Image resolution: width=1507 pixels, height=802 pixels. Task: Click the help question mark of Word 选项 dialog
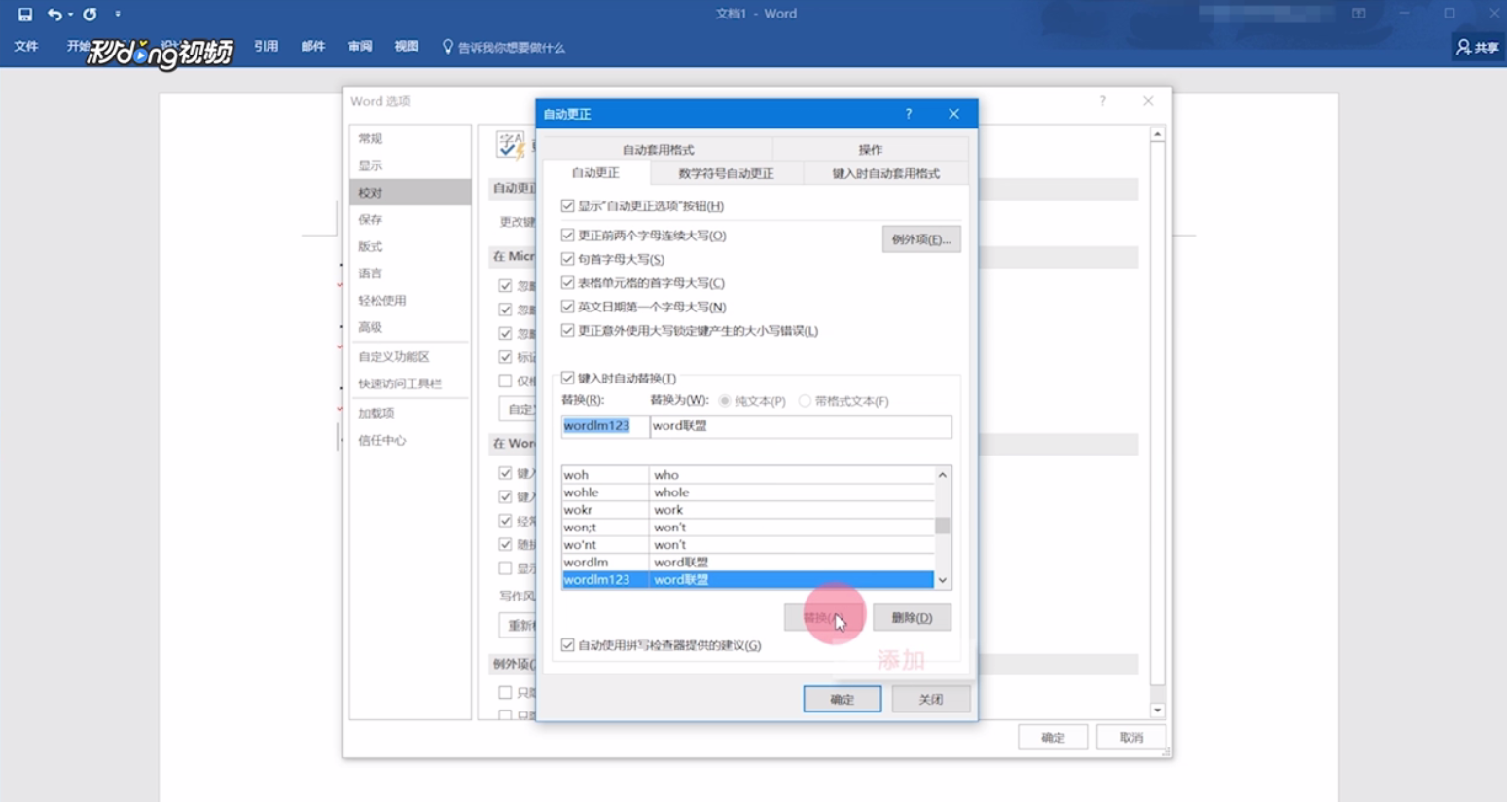[x=1102, y=100]
